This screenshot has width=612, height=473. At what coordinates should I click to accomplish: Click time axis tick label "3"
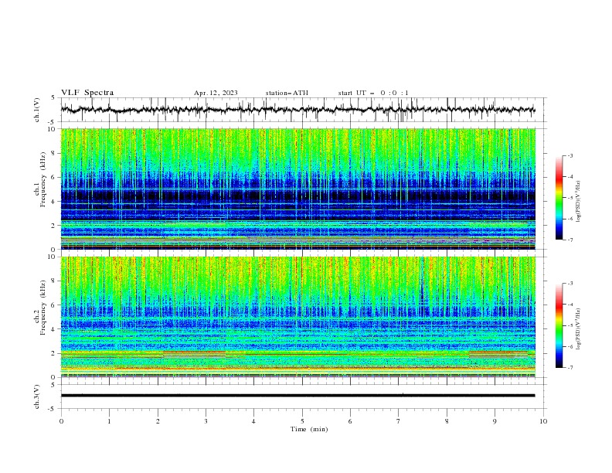coord(206,421)
